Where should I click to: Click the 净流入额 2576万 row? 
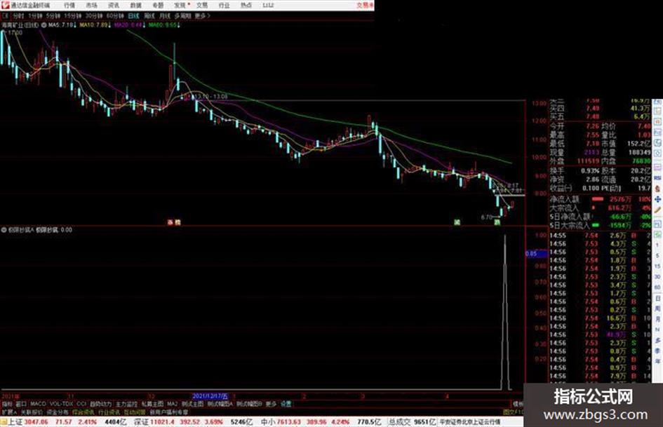[601, 199]
